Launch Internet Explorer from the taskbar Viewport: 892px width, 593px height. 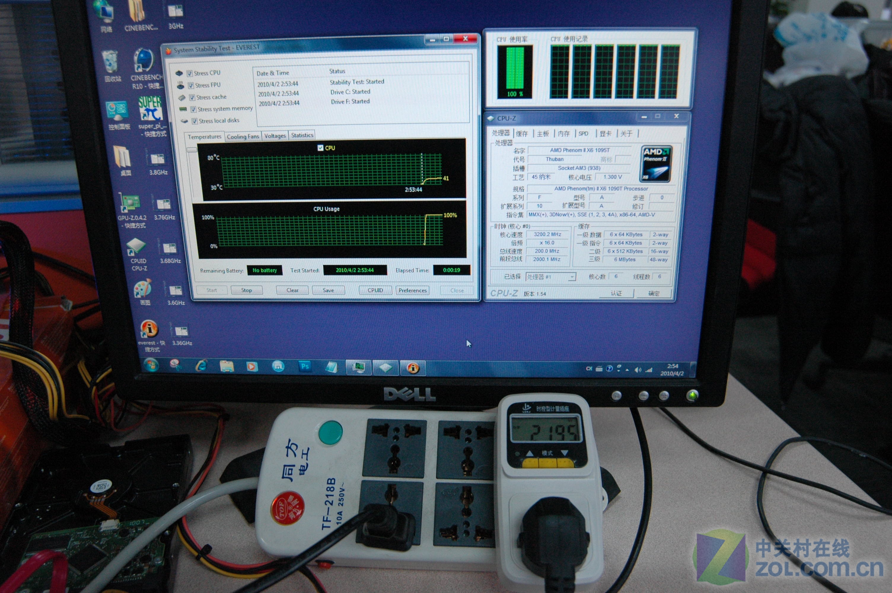tap(201, 366)
